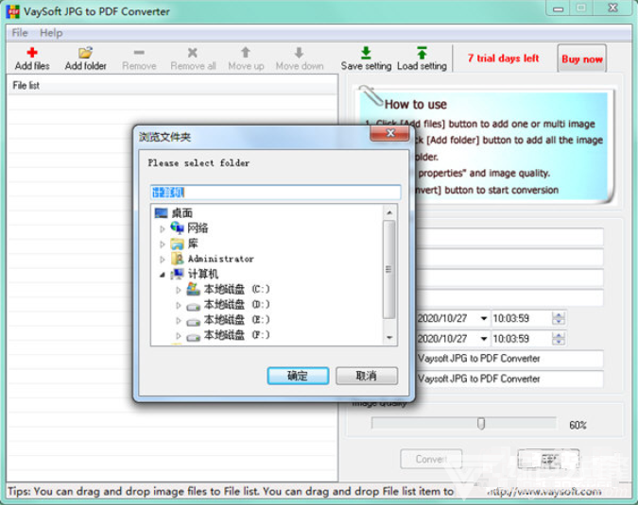Select the Administrator label
The image size is (638, 505).
point(220,259)
